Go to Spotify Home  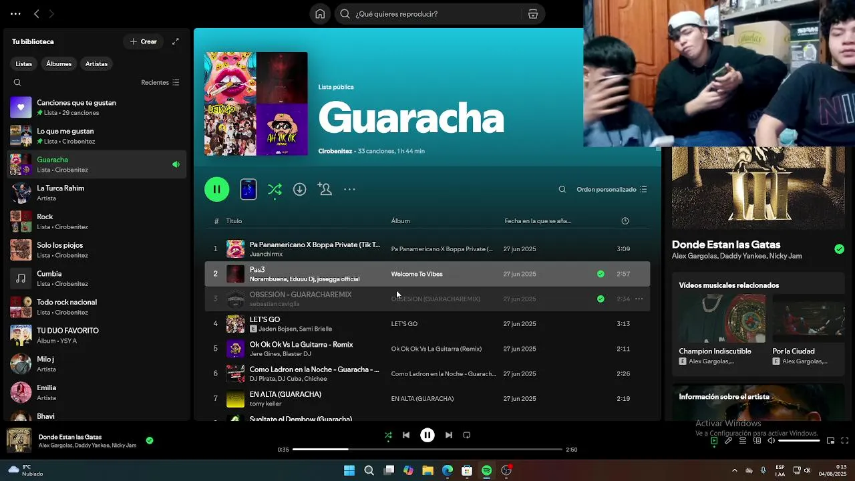(x=320, y=14)
